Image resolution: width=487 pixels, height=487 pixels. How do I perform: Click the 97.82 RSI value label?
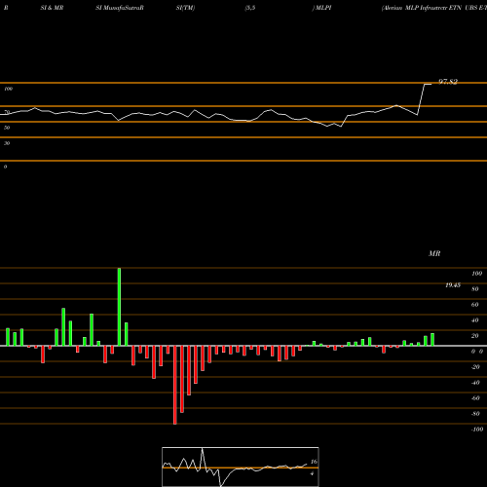pyautogui.click(x=448, y=82)
